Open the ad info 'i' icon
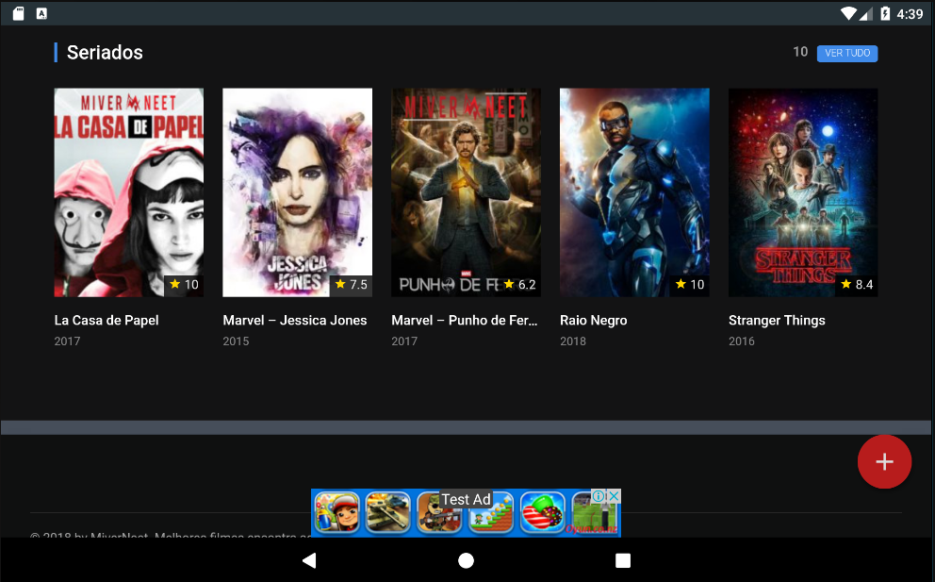Viewport: 935px width, 582px height. coord(599,496)
